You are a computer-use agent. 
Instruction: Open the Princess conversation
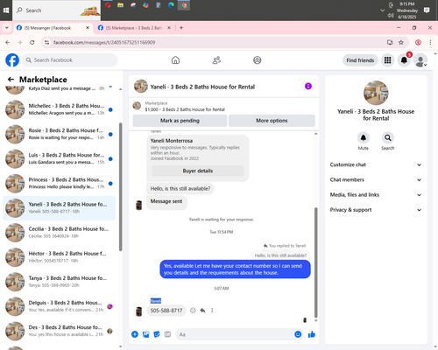59,184
